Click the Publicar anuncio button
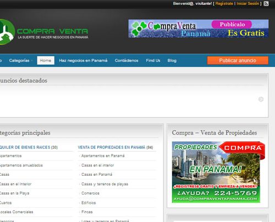This screenshot has width=275, height=222. coord(238,60)
